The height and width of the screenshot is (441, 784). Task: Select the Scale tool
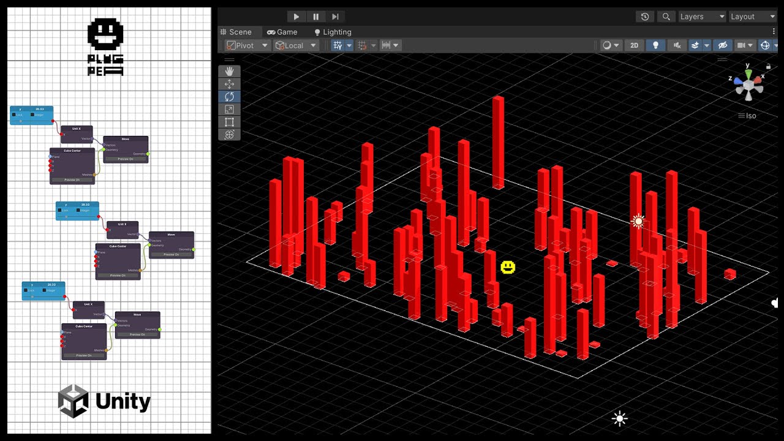coord(230,110)
